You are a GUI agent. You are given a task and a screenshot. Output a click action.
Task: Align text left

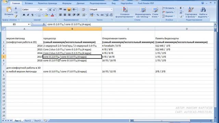pos(61,15)
